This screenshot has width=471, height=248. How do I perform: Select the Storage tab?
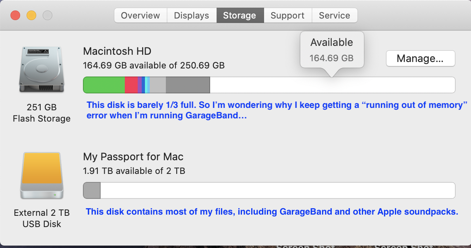click(x=240, y=16)
